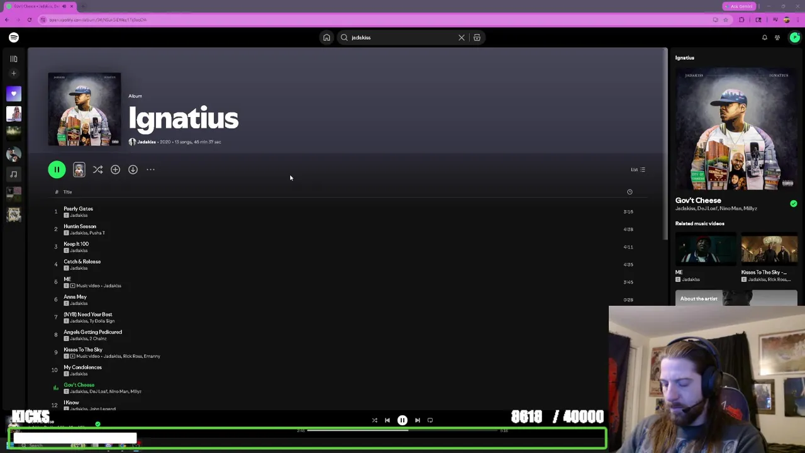Reload the browser page
The image size is (805, 453).
pyautogui.click(x=29, y=20)
